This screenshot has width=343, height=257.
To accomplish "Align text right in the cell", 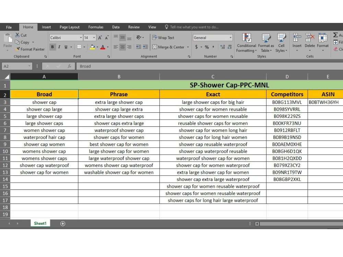I will tap(129, 47).
